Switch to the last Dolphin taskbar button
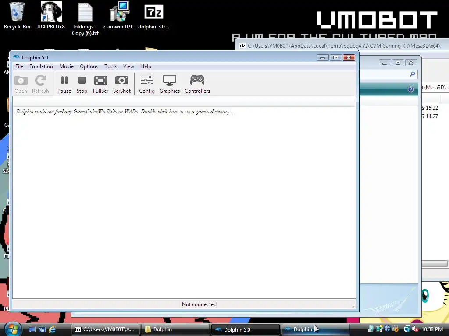Image resolution: width=449 pixels, height=336 pixels. (x=316, y=329)
